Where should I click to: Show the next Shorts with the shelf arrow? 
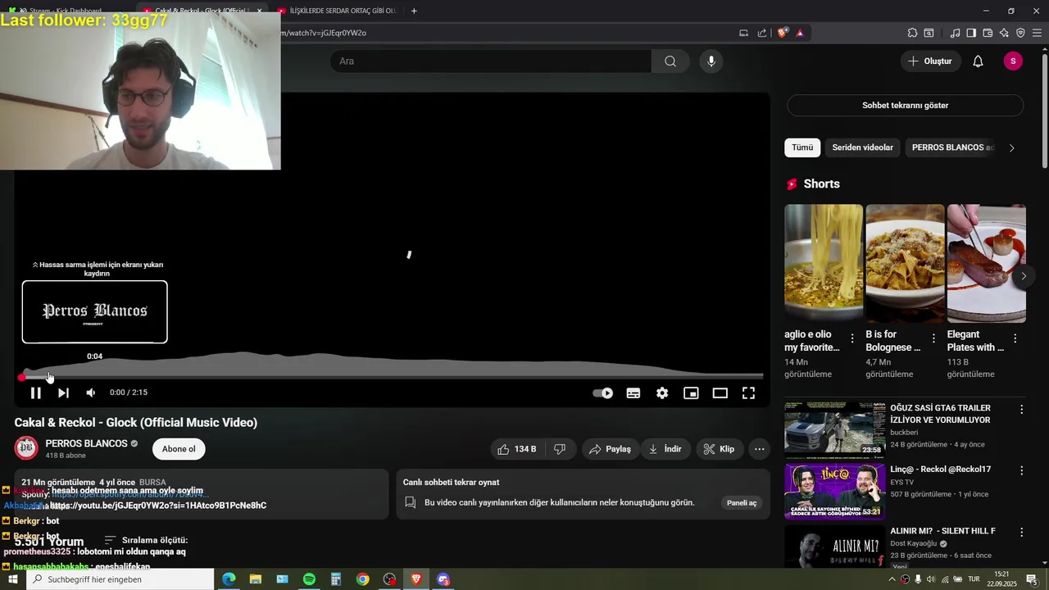[x=1024, y=276]
